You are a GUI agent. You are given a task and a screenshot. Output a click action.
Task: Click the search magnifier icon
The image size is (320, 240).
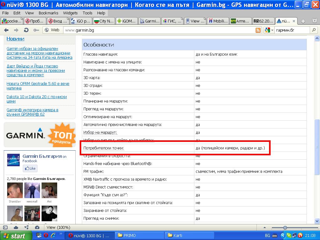click(313, 30)
